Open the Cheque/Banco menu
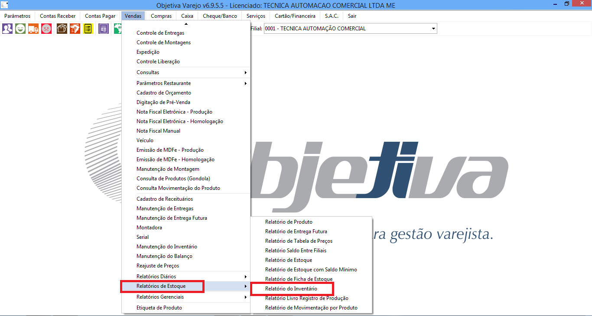This screenshot has width=592, height=316. (220, 16)
